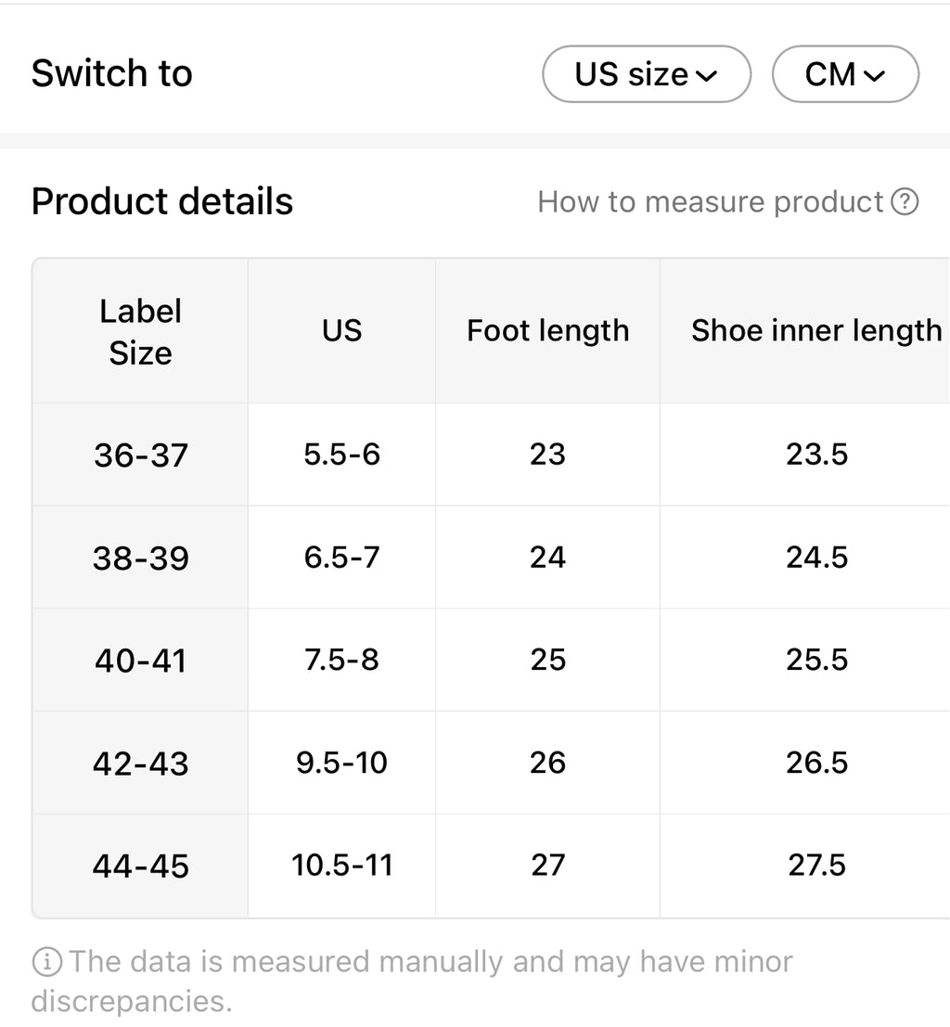Click the 40-41 label size cell
950x1027 pixels.
tap(141, 661)
